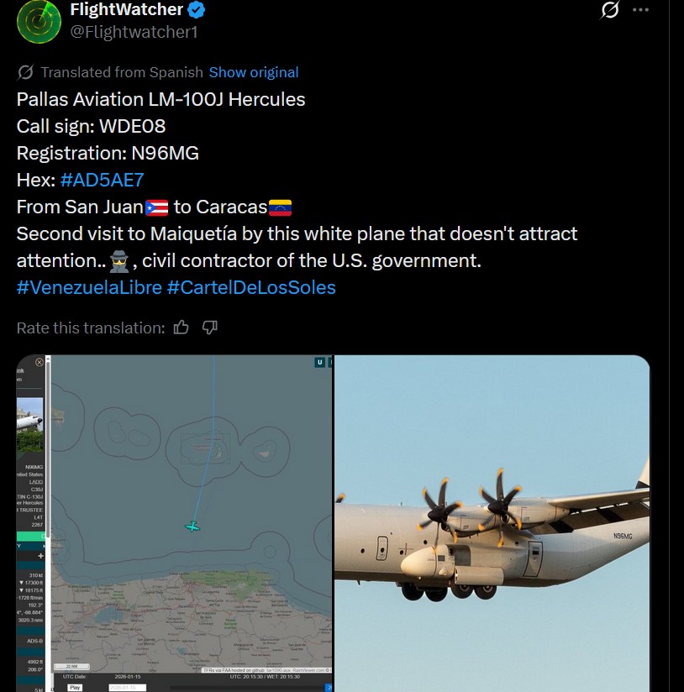Click the Play button in the map
Screen dimensions: 684x692
coord(75,687)
